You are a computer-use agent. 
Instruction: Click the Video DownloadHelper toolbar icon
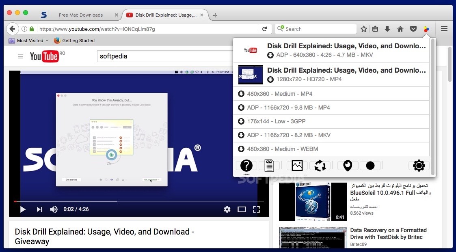pyautogui.click(x=426, y=29)
